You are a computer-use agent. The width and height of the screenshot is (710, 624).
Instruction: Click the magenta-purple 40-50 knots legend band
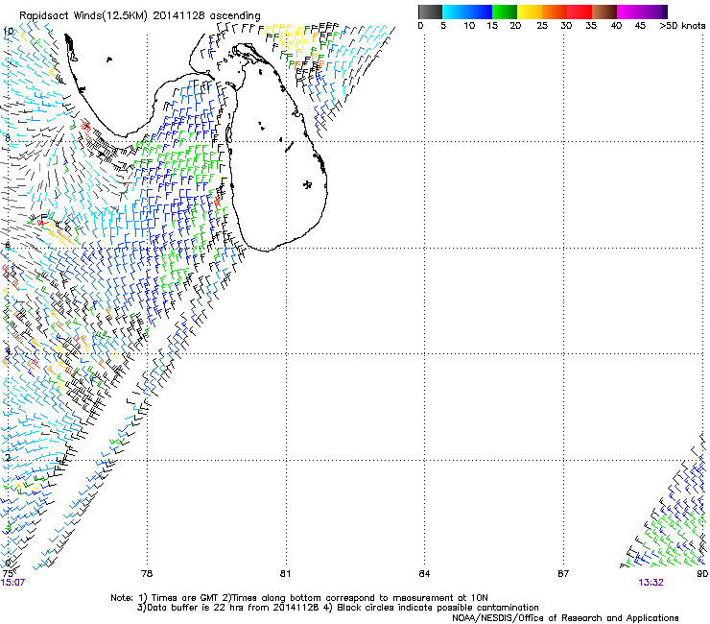pos(642,12)
